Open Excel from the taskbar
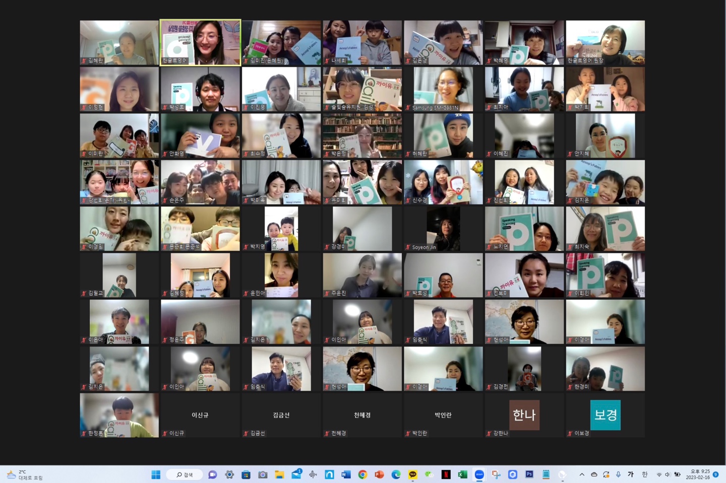 point(462,474)
